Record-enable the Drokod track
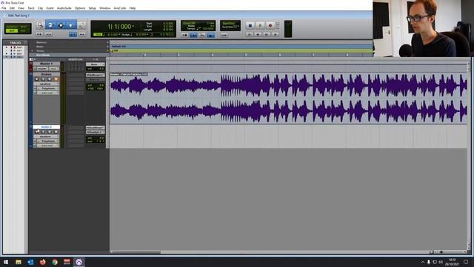This screenshot has width=474, height=267. point(37,79)
